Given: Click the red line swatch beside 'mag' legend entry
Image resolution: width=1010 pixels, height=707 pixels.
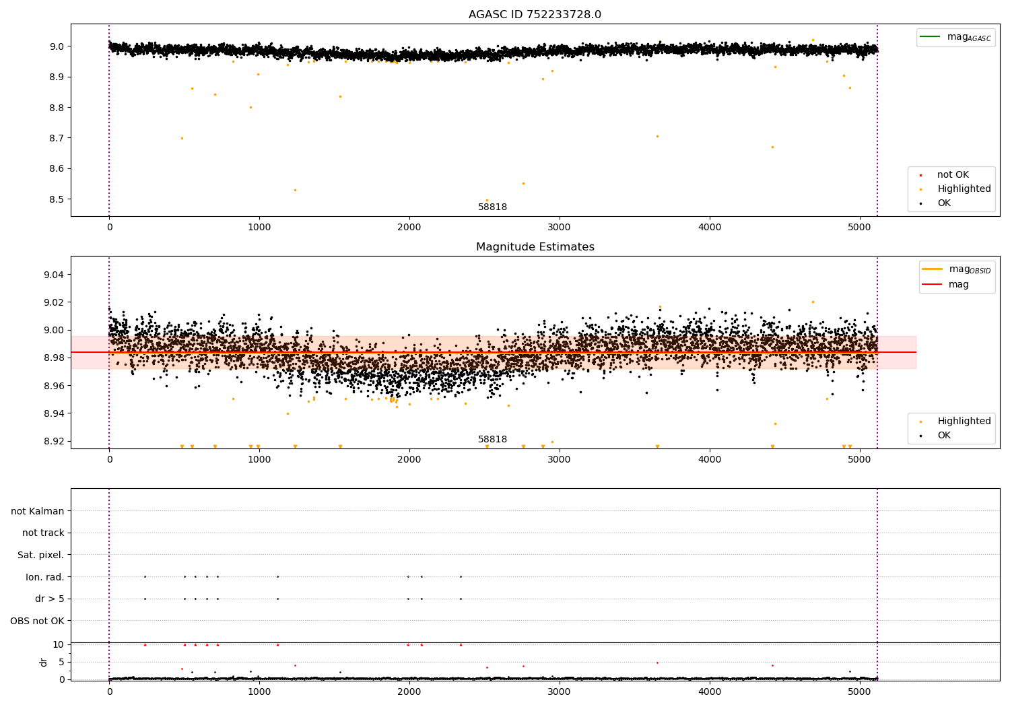Looking at the screenshot, I should coord(933,285).
